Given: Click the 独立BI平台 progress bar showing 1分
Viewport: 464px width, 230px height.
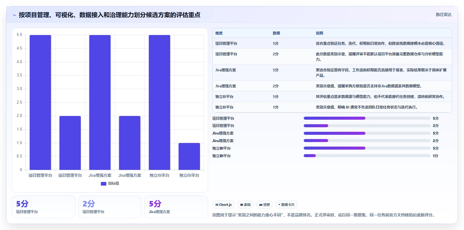Looking at the screenshot, I should point(367,156).
